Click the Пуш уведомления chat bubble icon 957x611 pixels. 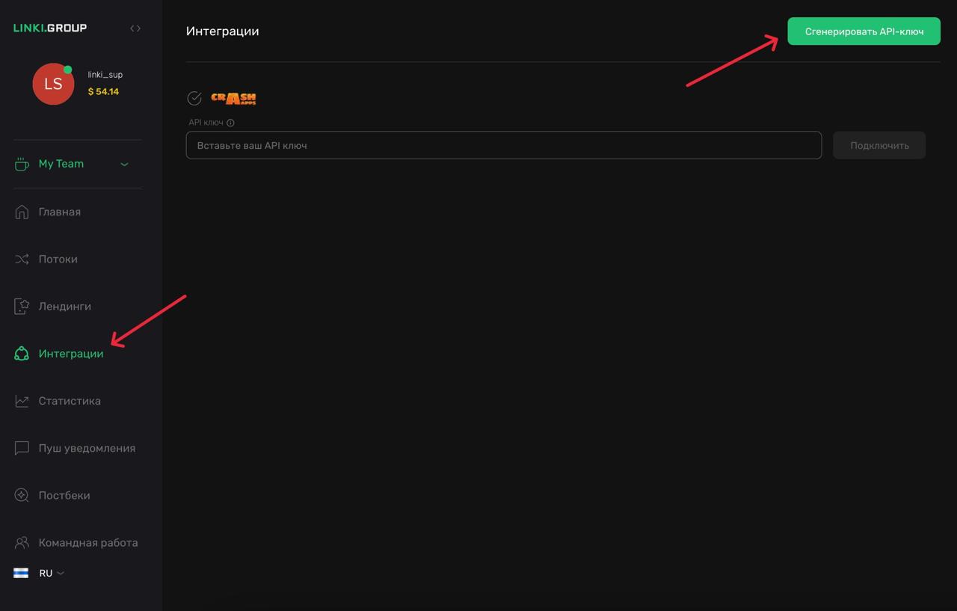coord(22,448)
